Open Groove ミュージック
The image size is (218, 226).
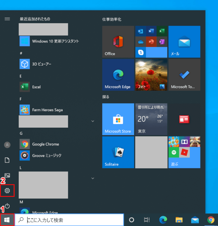(40, 155)
